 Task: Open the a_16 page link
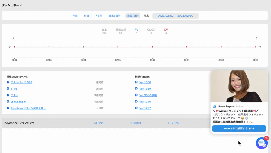[x=14, y=89]
